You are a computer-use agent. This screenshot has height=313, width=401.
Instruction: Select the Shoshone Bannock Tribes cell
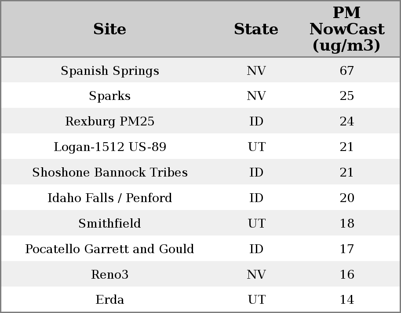click(x=109, y=173)
